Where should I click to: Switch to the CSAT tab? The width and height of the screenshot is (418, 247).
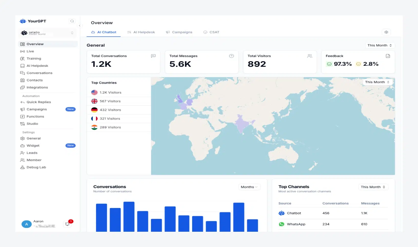click(211, 32)
